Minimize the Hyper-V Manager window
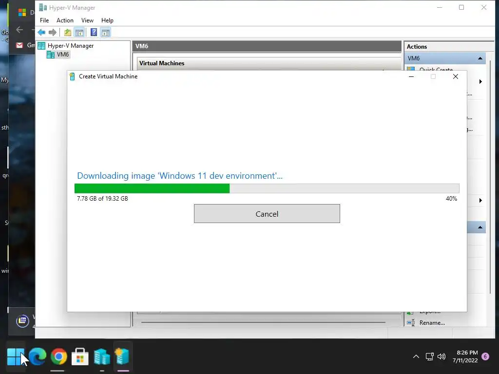 click(x=440, y=8)
